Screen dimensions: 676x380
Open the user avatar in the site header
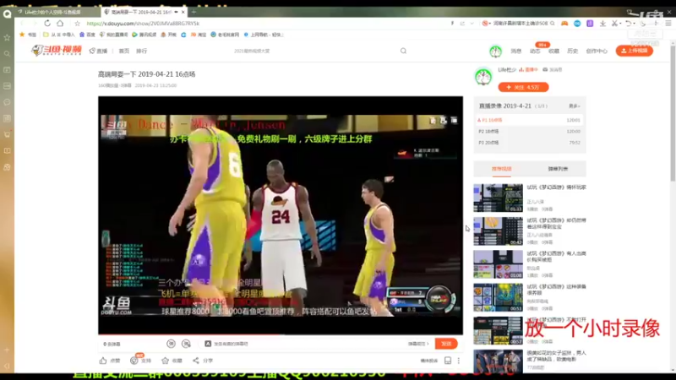[495, 52]
